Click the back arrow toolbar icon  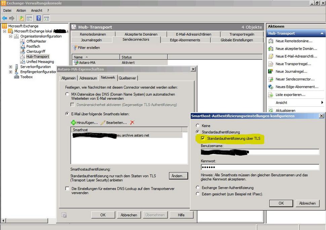[4, 18]
